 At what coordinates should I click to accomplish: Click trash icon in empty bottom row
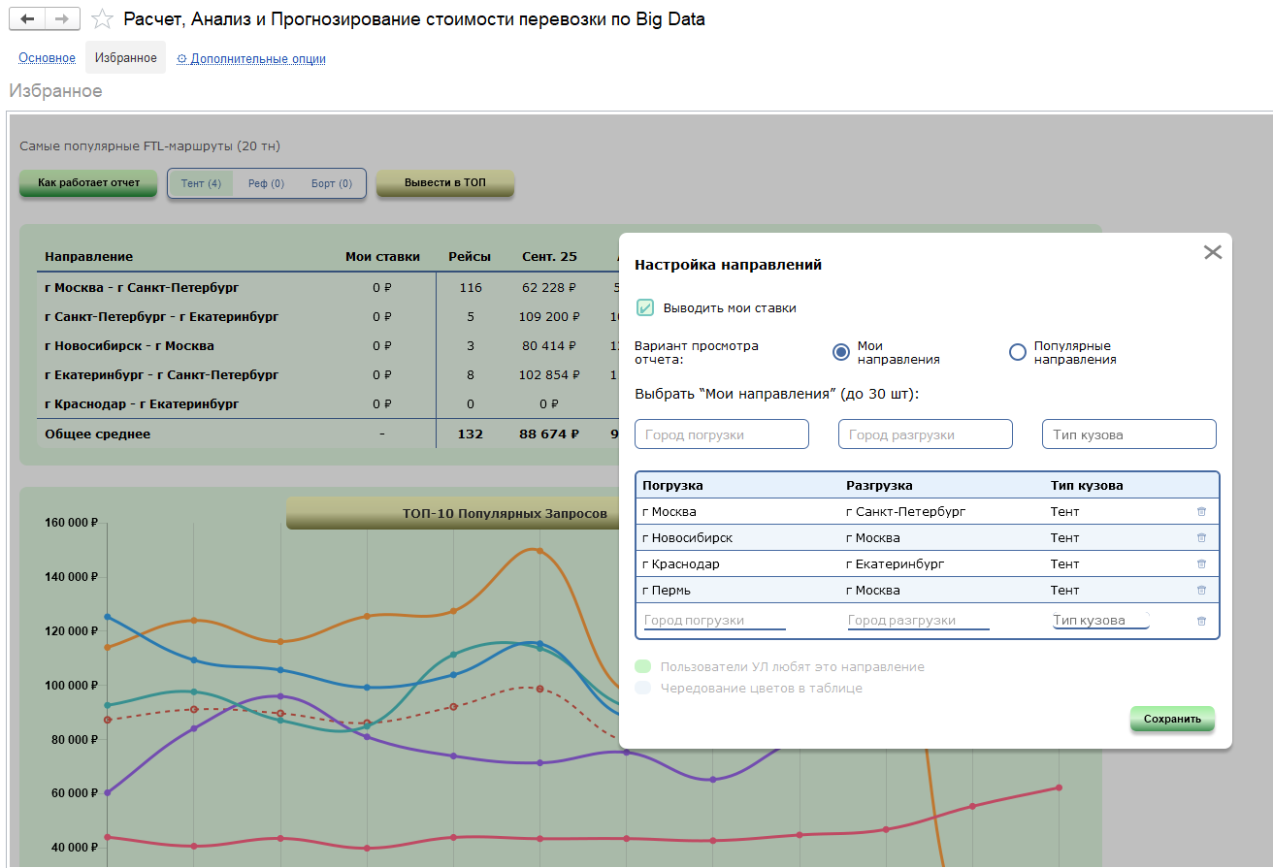coord(1201,621)
